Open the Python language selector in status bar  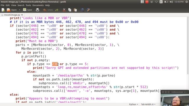133,104
